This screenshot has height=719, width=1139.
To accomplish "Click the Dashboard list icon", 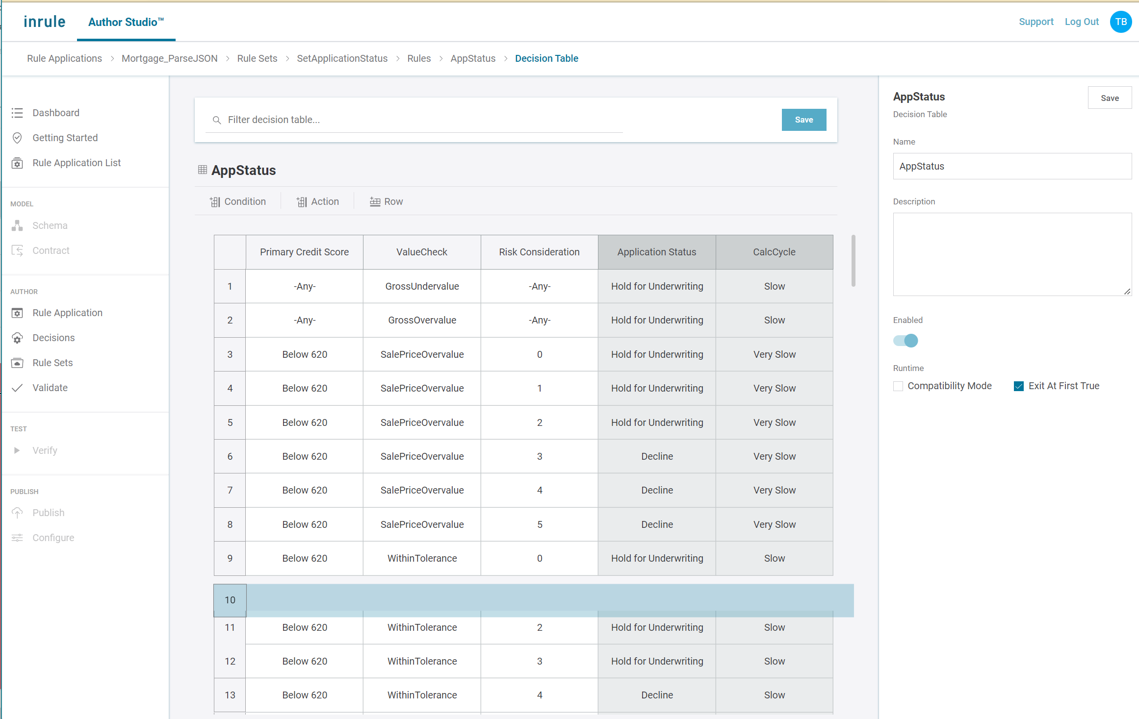I will (17, 113).
